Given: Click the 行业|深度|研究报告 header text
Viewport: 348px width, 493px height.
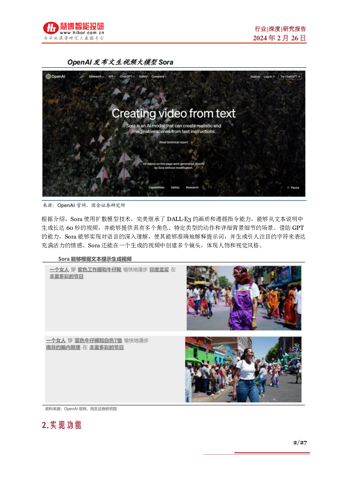Looking at the screenshot, I should click(280, 29).
